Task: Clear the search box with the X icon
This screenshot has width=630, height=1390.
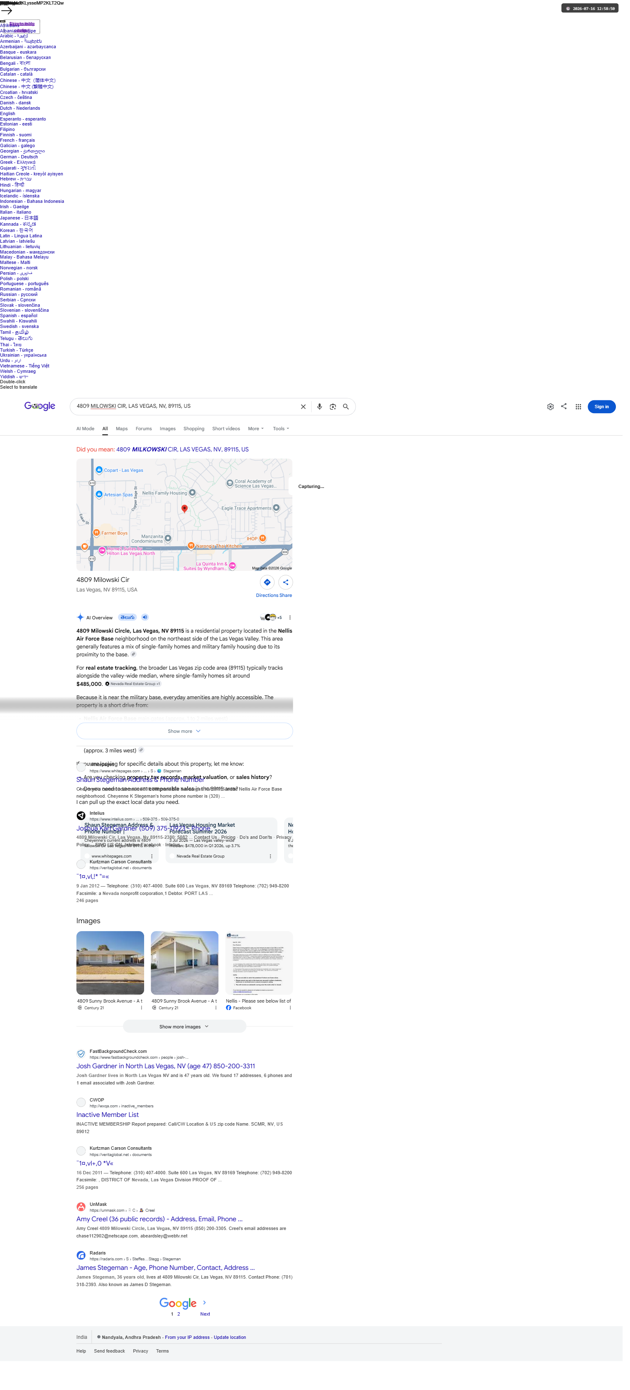Action: click(306, 412)
